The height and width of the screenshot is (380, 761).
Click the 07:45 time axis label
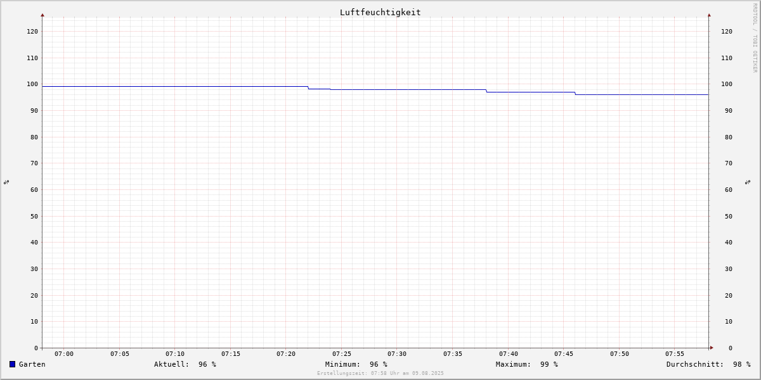tap(564, 353)
